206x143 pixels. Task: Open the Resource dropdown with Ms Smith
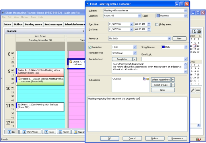coord(169,38)
